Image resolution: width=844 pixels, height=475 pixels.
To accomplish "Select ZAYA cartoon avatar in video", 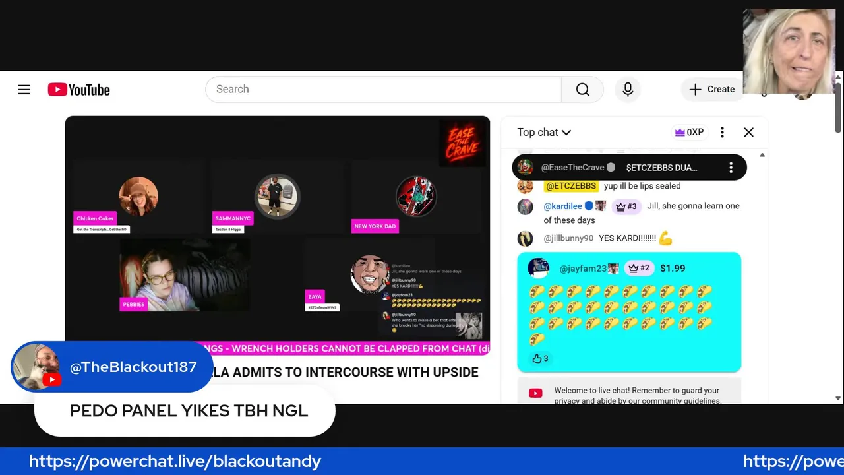I will (370, 274).
